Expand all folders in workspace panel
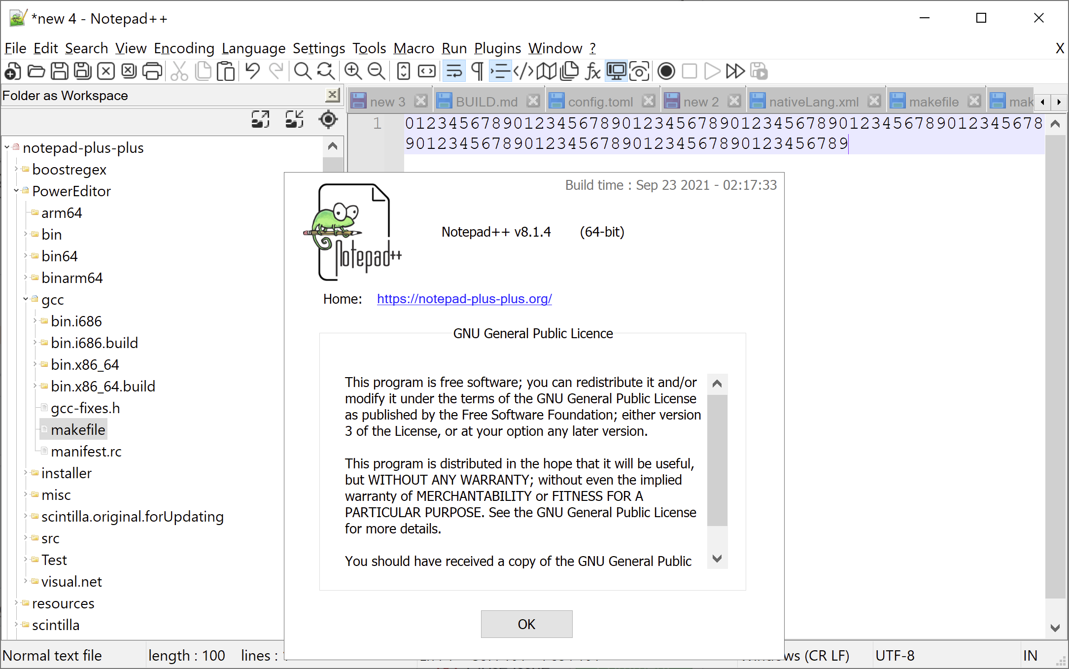The image size is (1069, 669). [x=261, y=119]
